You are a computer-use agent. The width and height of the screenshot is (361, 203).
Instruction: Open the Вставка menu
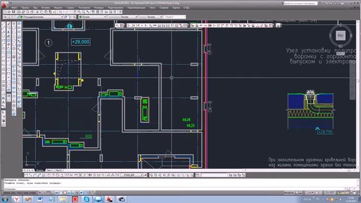tap(46, 7)
